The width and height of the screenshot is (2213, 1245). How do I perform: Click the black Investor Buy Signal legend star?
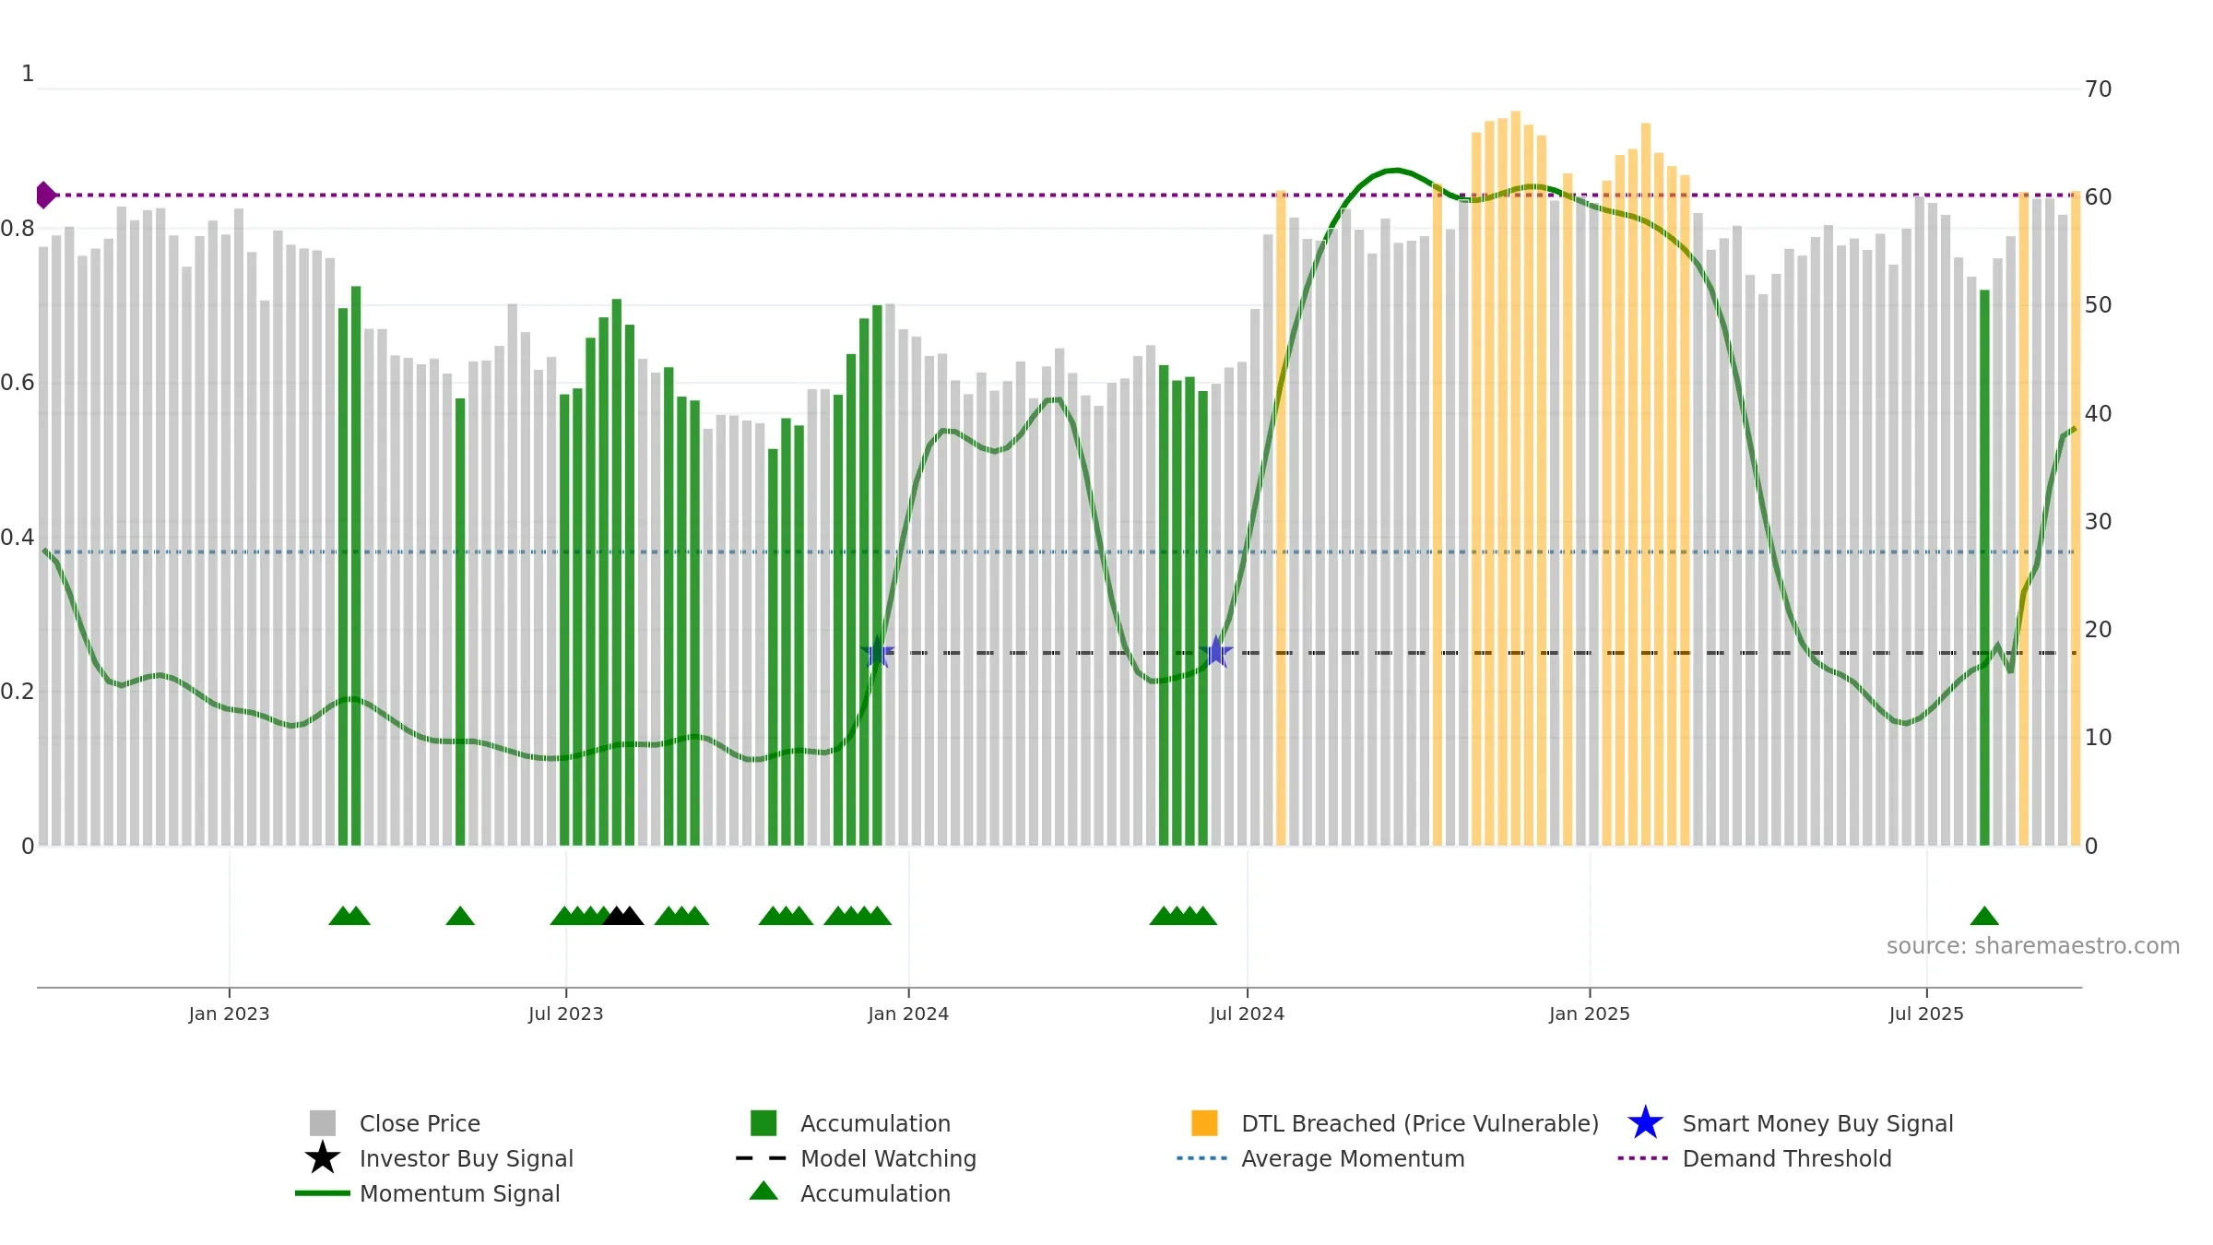[x=323, y=1158]
